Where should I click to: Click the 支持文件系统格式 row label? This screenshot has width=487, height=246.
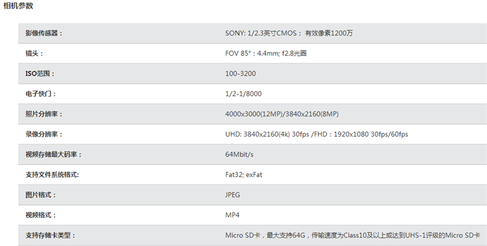pos(52,175)
